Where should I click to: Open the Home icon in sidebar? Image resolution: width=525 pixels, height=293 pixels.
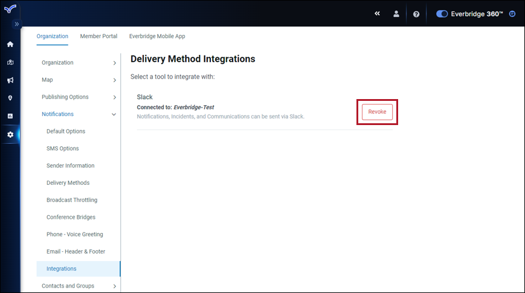(10, 44)
